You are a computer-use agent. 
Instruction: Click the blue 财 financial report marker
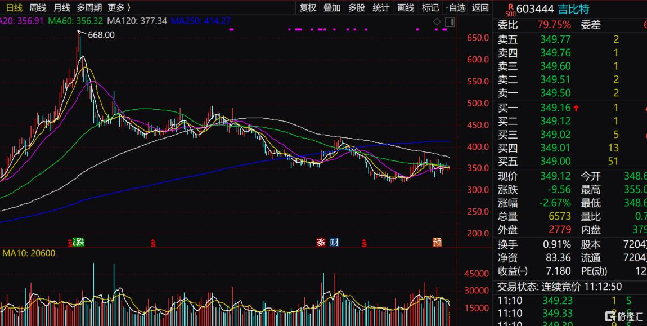tap(334, 242)
